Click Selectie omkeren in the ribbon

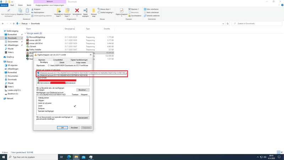152,16
